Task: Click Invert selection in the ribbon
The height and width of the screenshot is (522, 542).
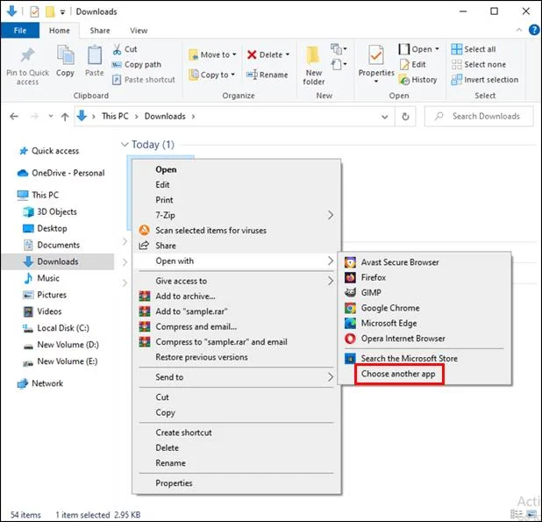Action: (x=489, y=80)
